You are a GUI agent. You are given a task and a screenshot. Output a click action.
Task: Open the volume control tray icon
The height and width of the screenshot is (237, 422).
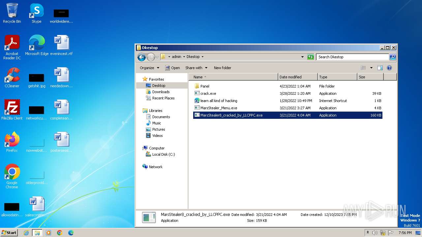pyautogui.click(x=375, y=233)
